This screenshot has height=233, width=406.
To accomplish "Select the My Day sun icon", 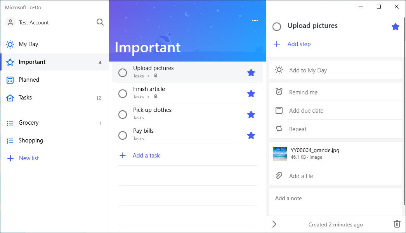I will point(10,44).
